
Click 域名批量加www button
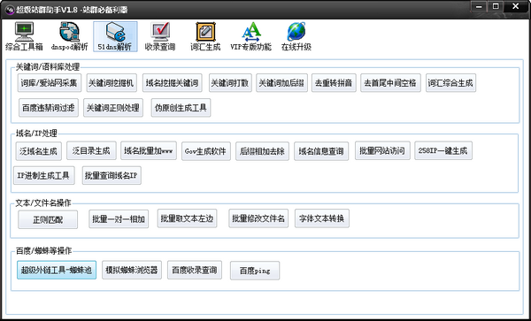pos(149,150)
